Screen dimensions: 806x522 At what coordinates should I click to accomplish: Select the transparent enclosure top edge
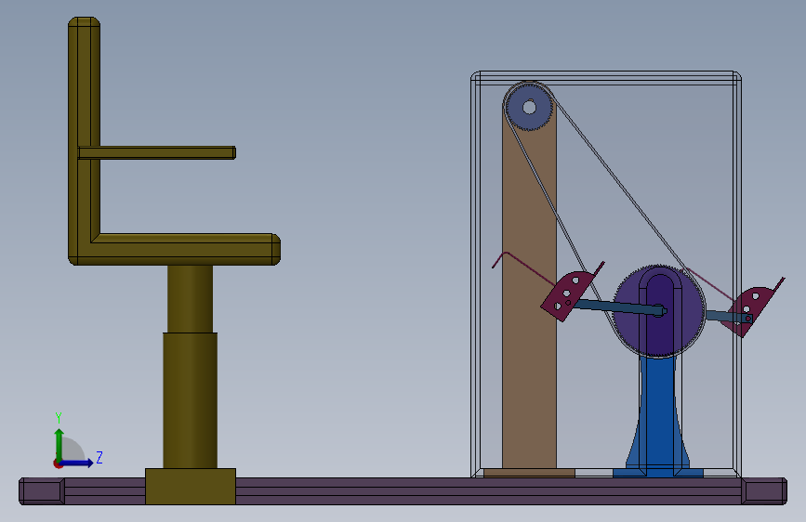click(x=606, y=78)
